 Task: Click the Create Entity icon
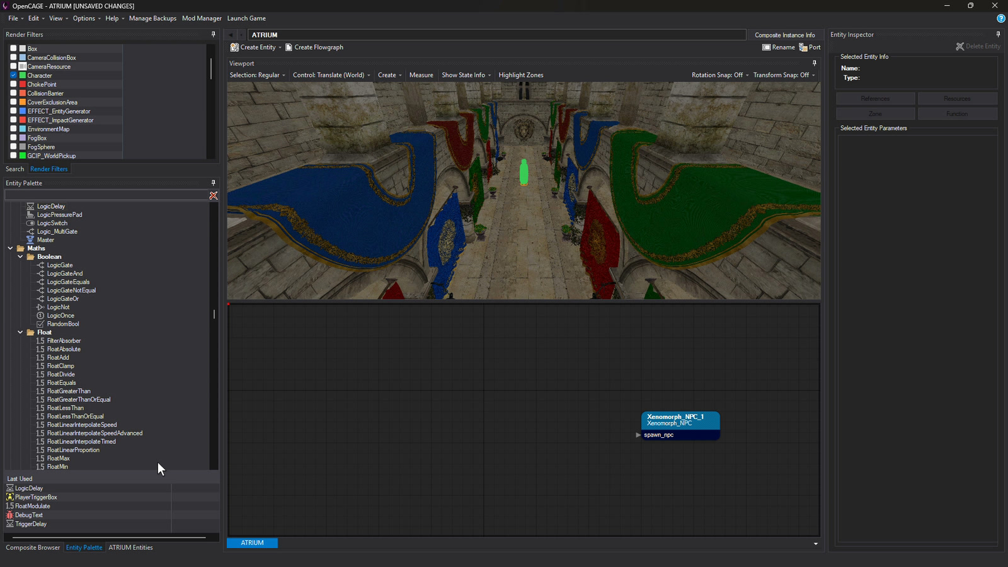234,47
